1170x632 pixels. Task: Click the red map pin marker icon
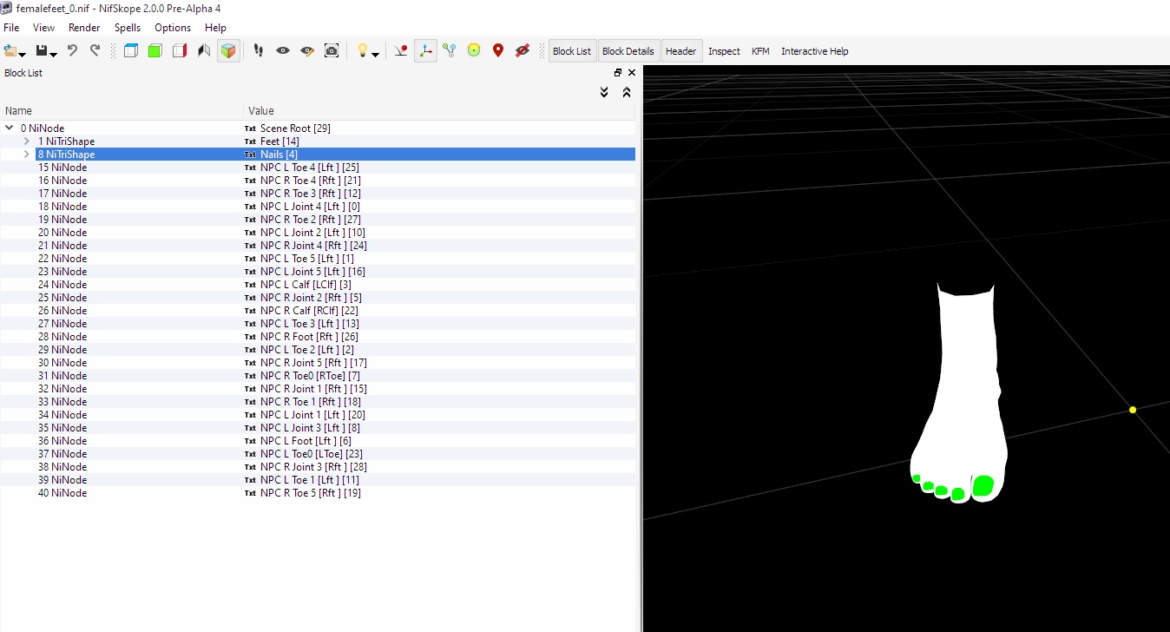[x=498, y=51]
